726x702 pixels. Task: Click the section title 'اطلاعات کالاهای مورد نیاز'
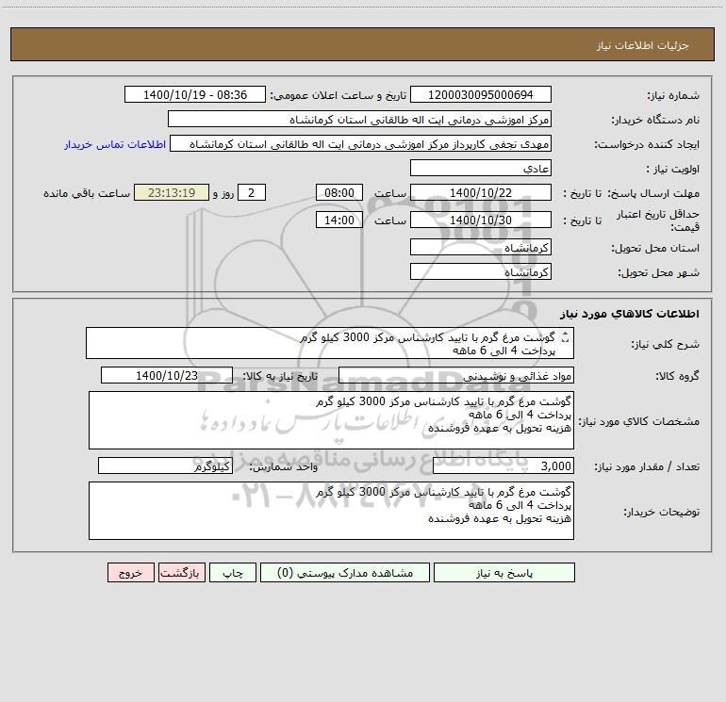pyautogui.click(x=630, y=314)
